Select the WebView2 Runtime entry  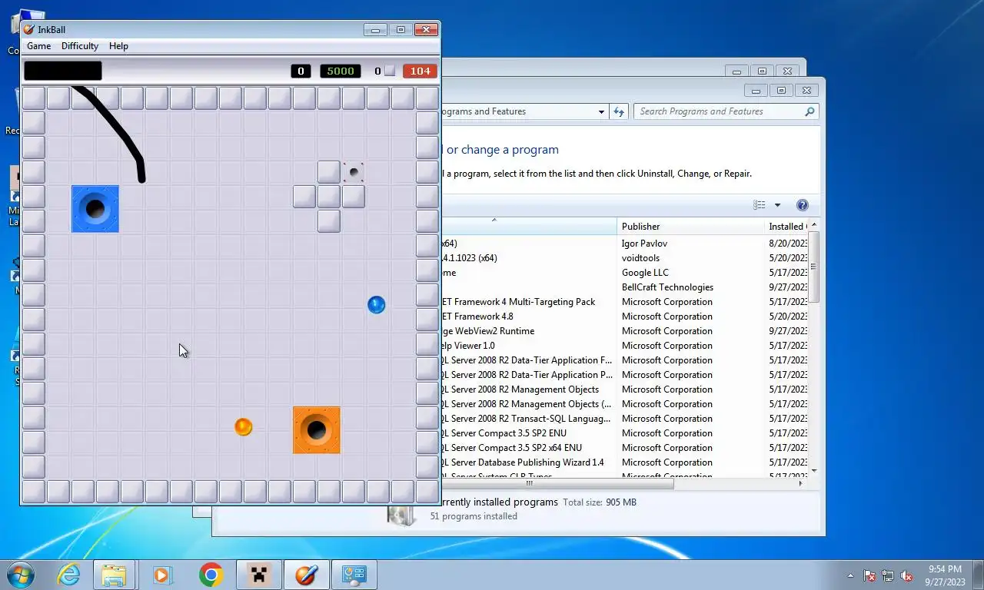624,331
